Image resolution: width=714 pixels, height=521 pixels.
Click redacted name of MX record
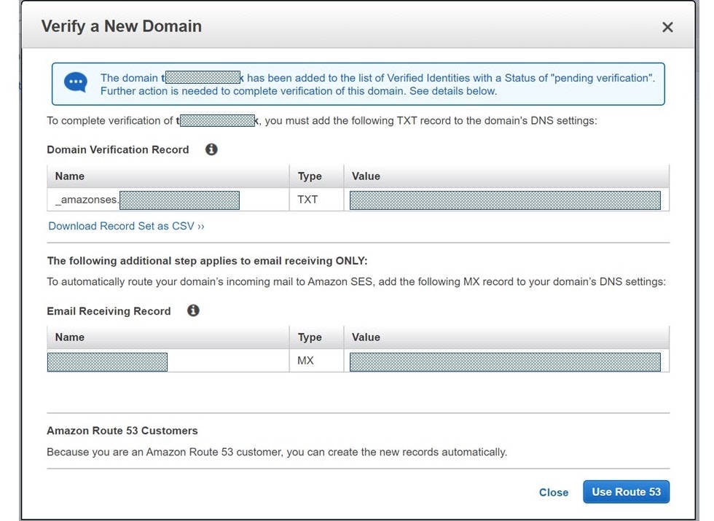[108, 362]
